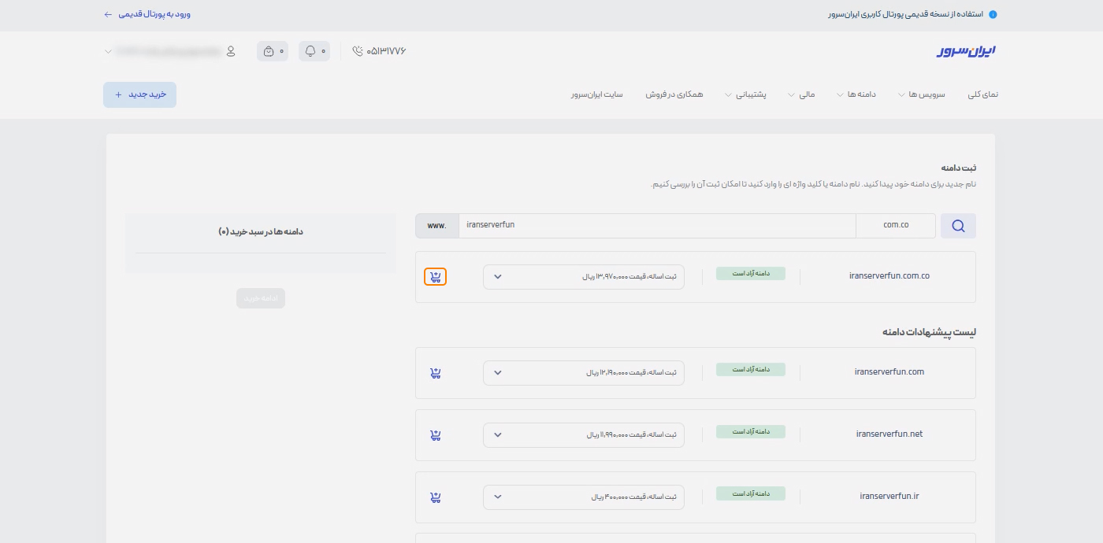Click inside the domain search input field
This screenshot has height=543, width=1103.
coord(657,225)
